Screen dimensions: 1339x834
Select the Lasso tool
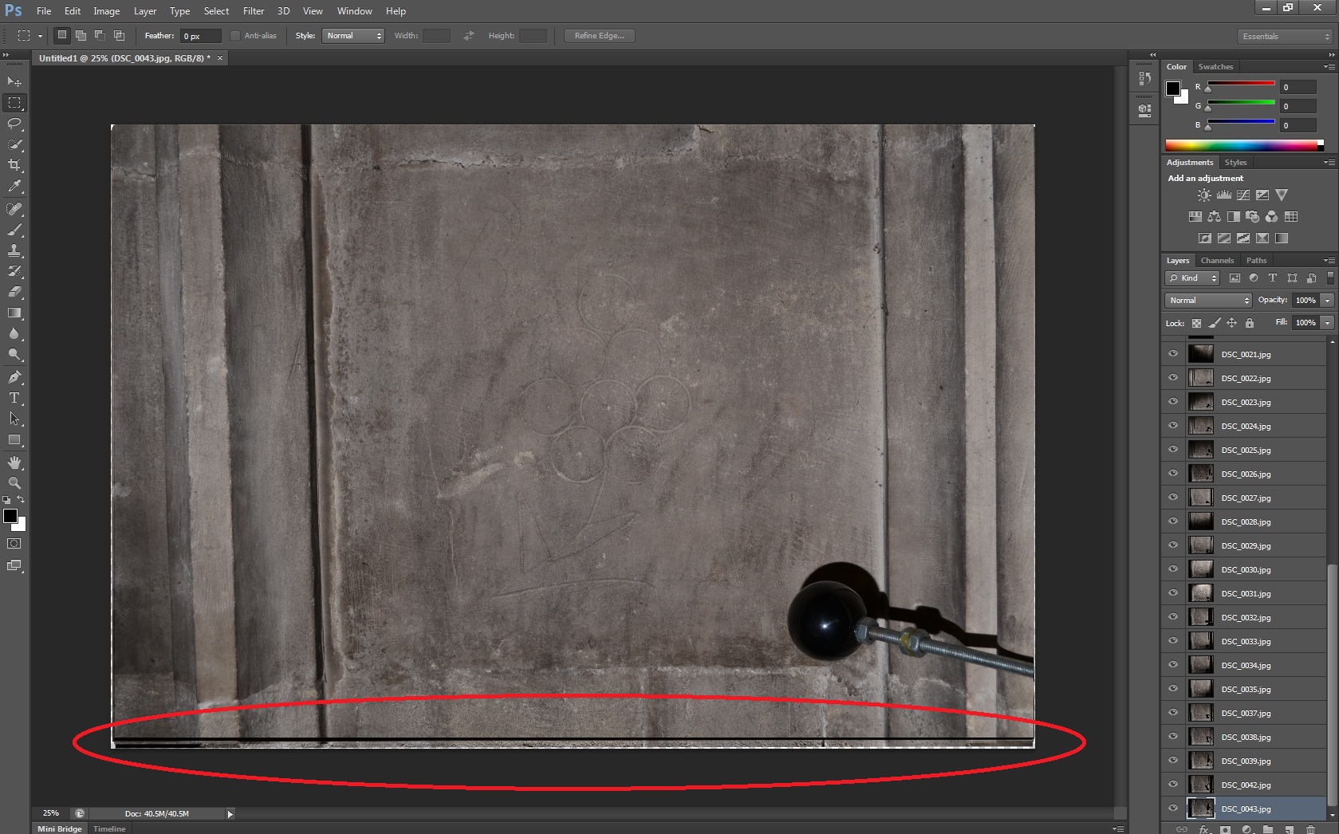click(14, 124)
